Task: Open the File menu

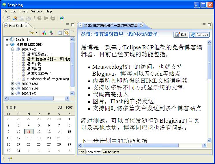Action: click(5, 11)
